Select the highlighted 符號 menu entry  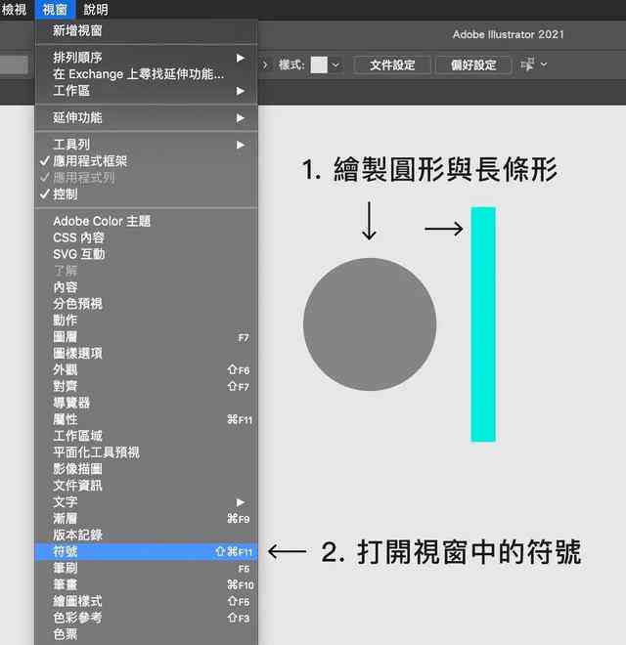[x=146, y=551]
